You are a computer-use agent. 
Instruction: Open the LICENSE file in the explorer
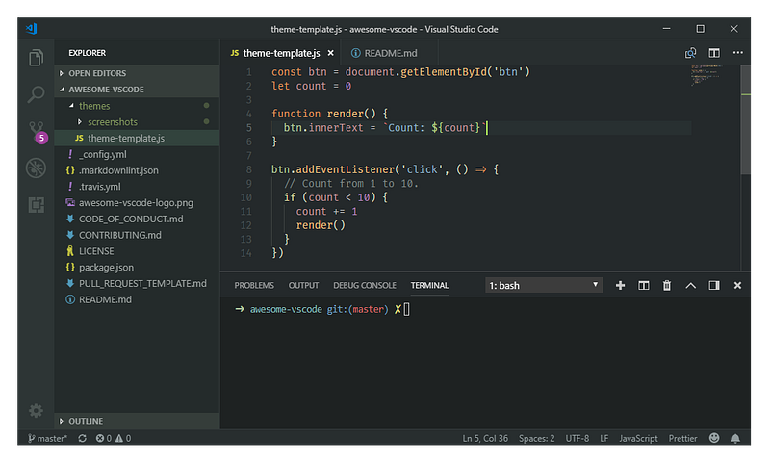137,251
